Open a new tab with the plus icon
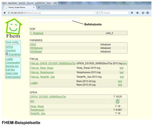 39,8
